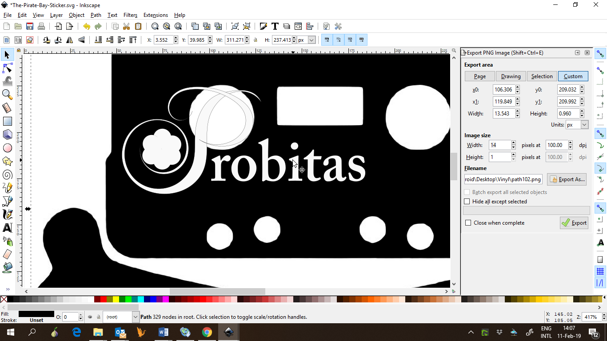
Task: Pick the Rectangle tool
Action: 7,121
